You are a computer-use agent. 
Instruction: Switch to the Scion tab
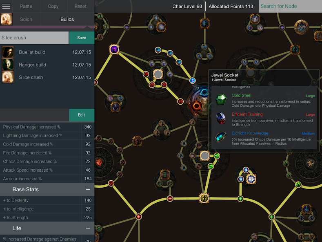26,19
